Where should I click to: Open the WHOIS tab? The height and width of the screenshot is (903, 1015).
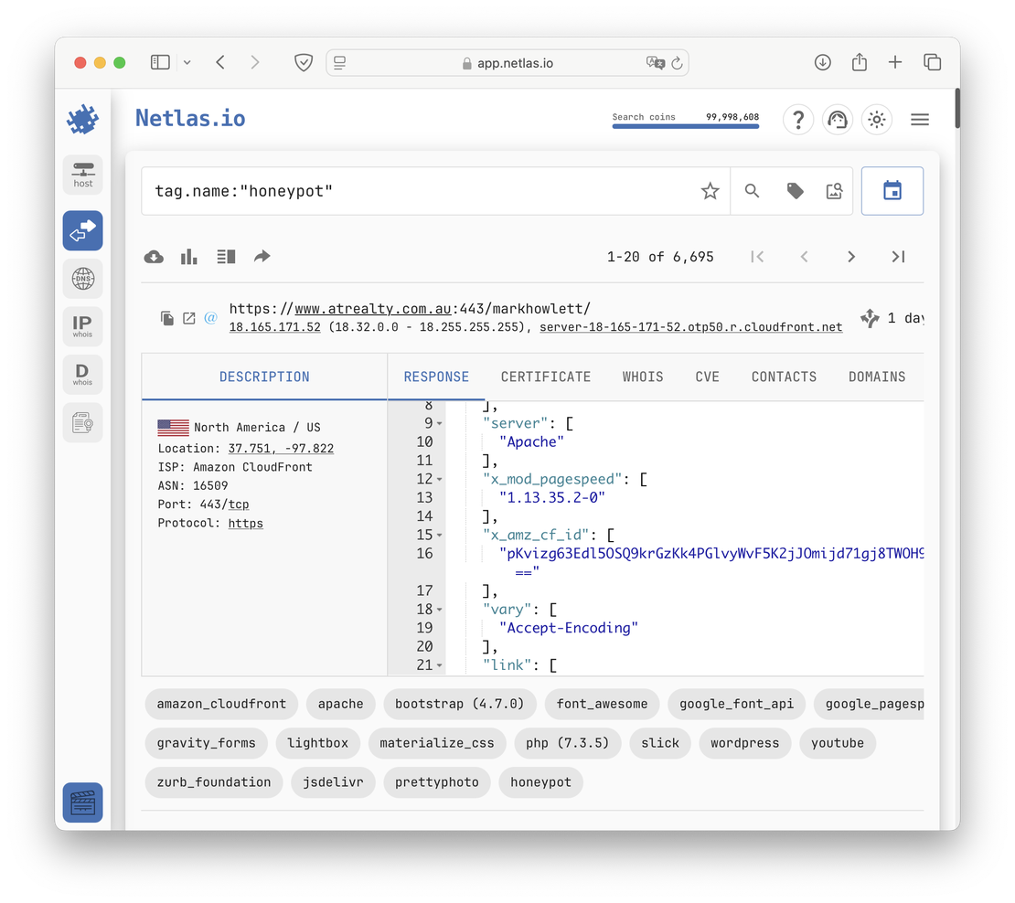point(643,377)
